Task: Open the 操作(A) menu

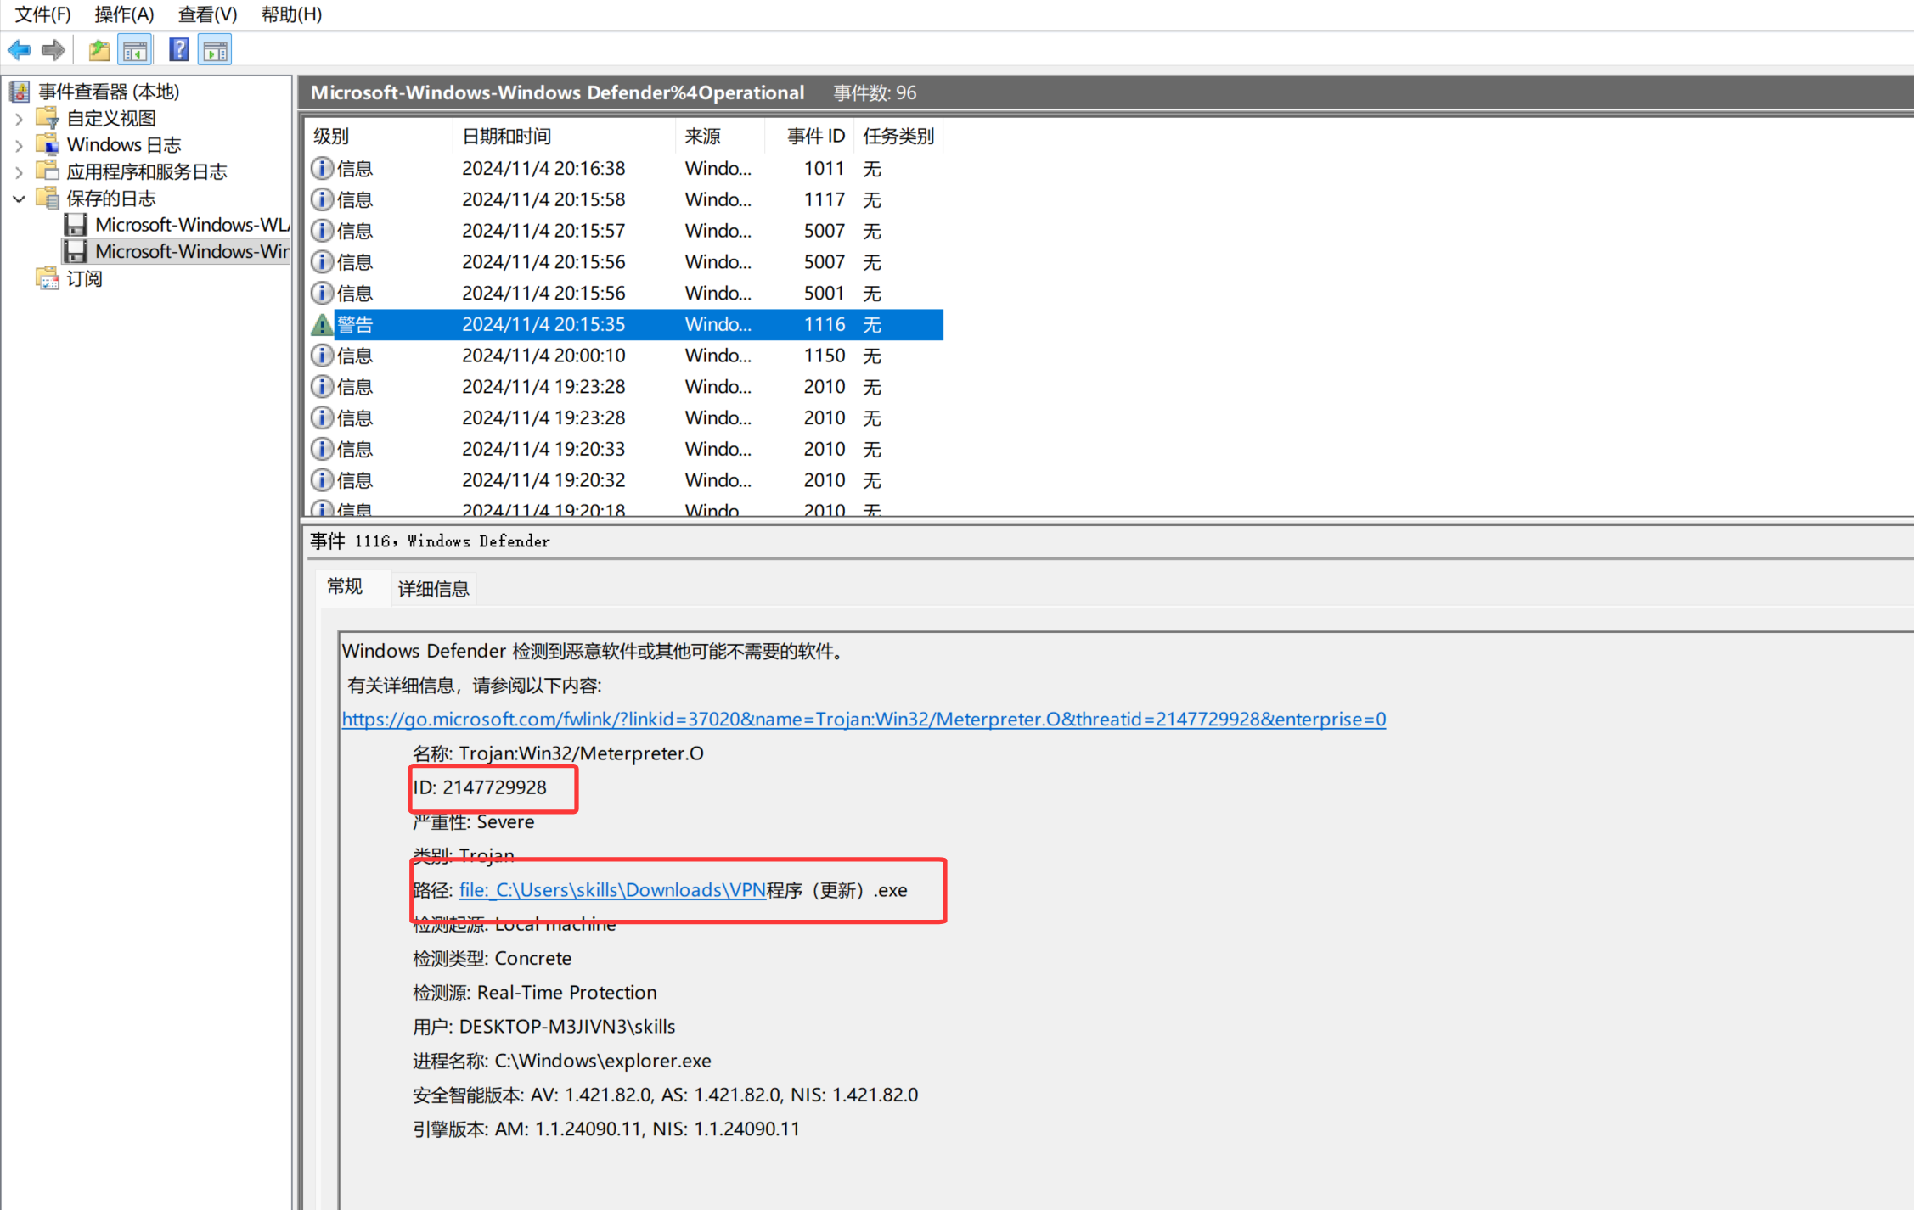Action: click(124, 14)
